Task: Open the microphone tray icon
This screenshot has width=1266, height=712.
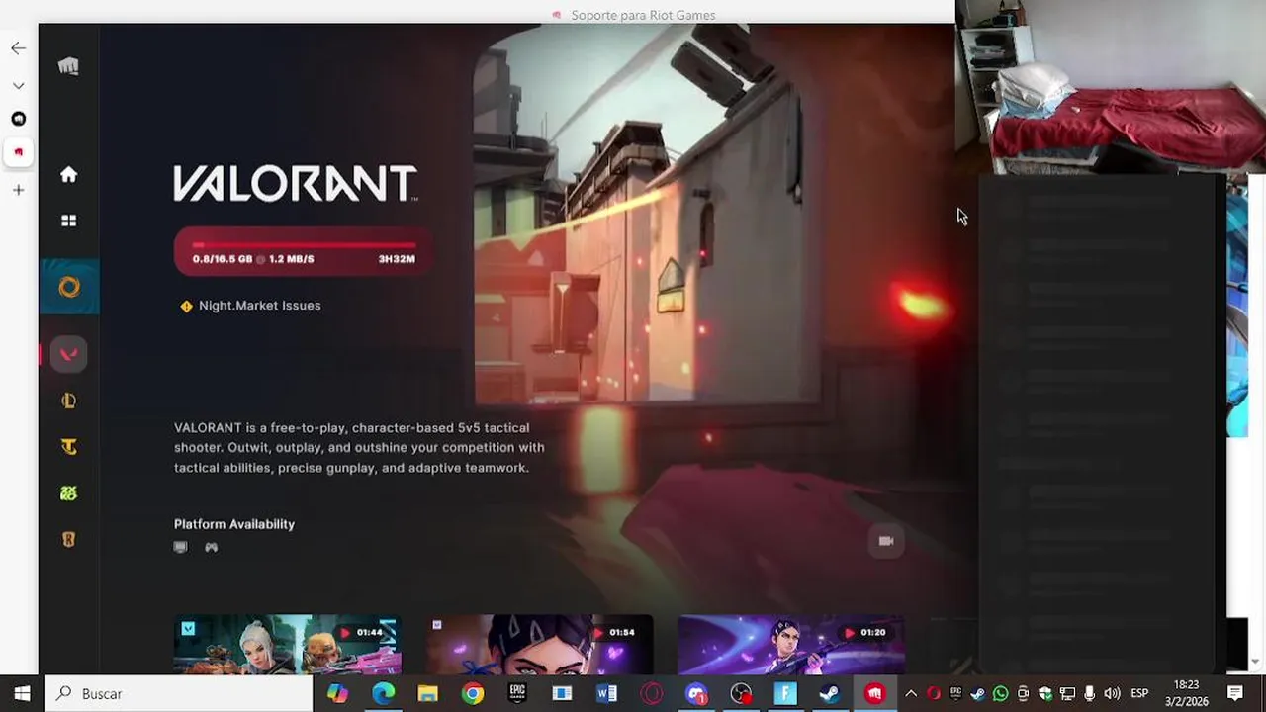Action: tap(1089, 693)
